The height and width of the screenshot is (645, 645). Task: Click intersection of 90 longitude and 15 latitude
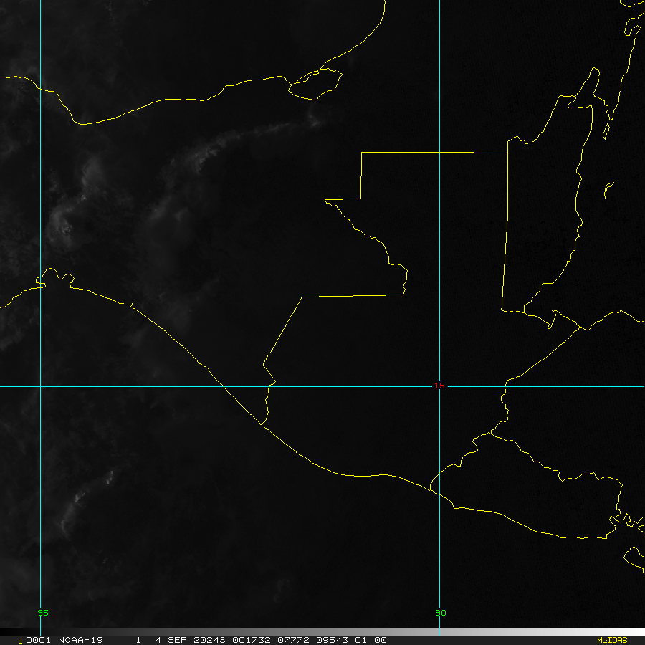pyautogui.click(x=439, y=386)
